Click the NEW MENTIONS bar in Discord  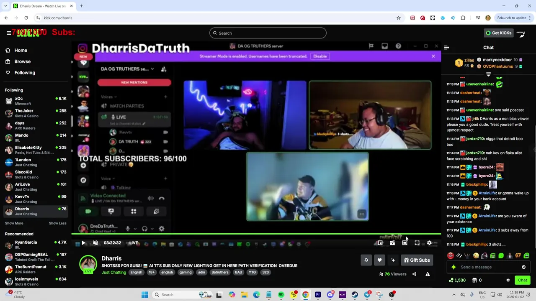134,82
